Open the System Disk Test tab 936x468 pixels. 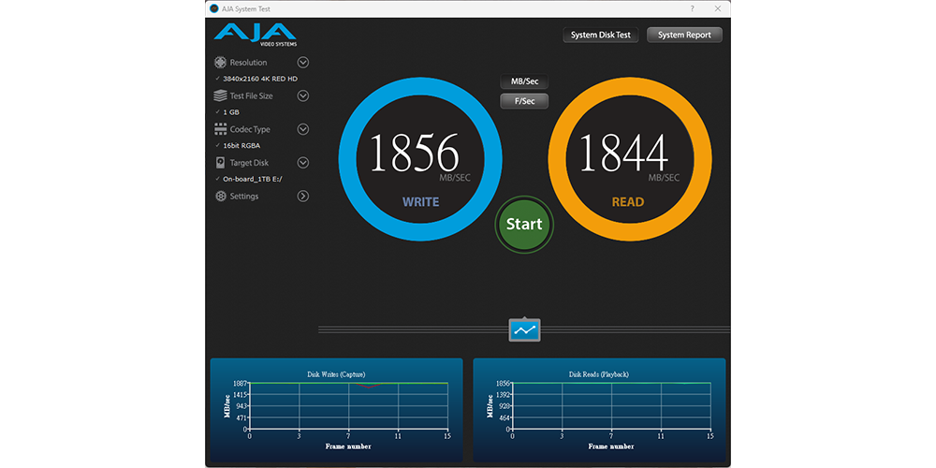click(601, 36)
